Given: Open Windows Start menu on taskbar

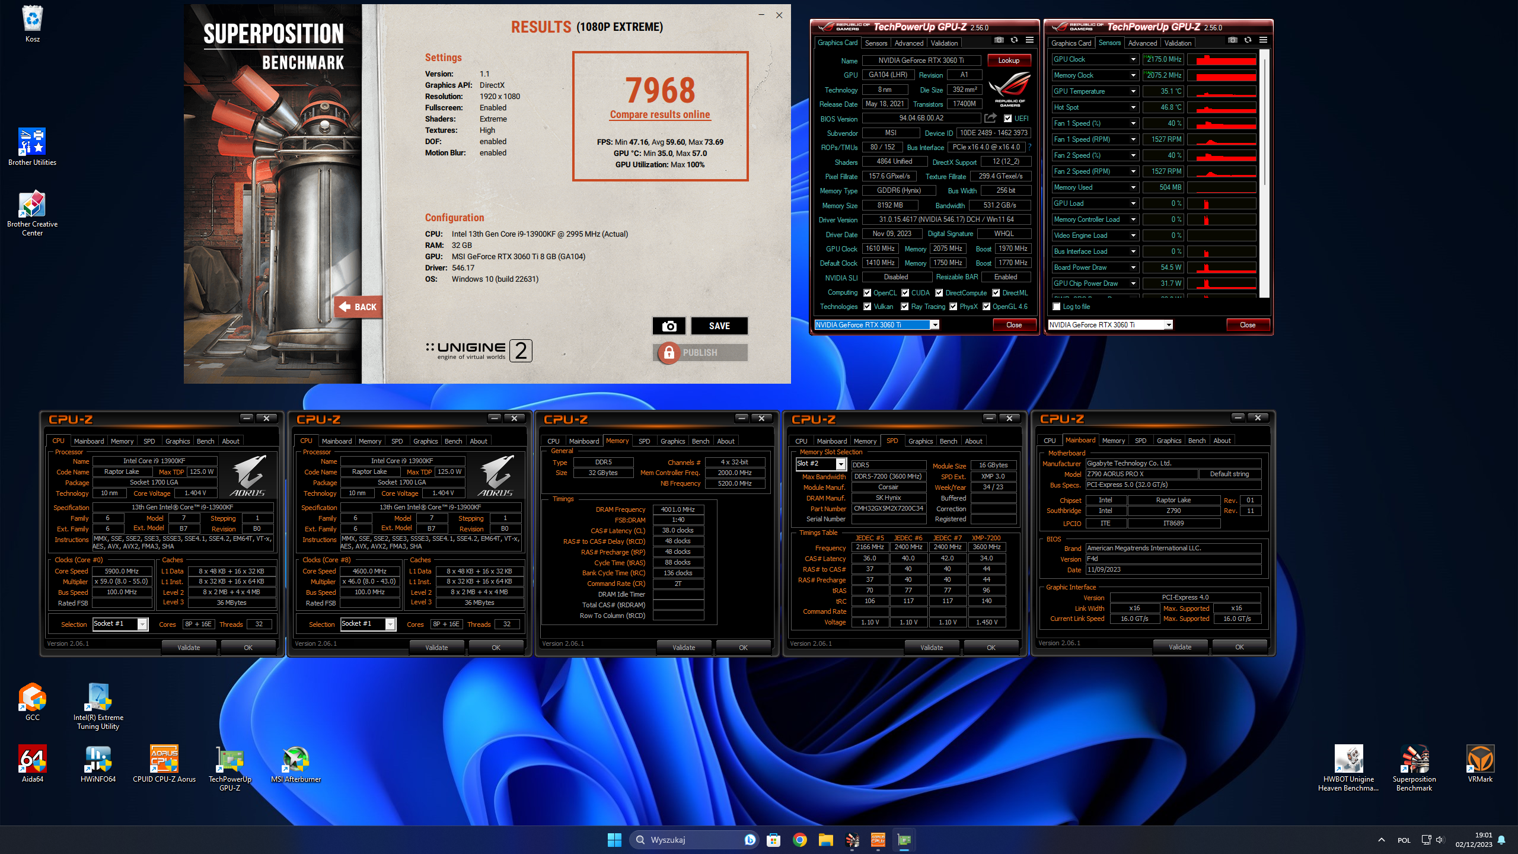Looking at the screenshot, I should tap(614, 840).
